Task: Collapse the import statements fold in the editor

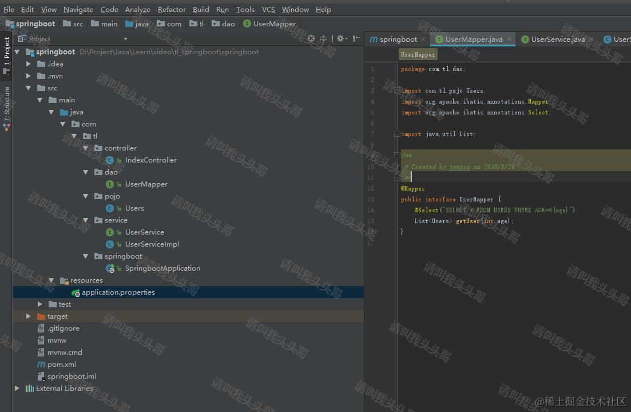Action: tap(396, 90)
